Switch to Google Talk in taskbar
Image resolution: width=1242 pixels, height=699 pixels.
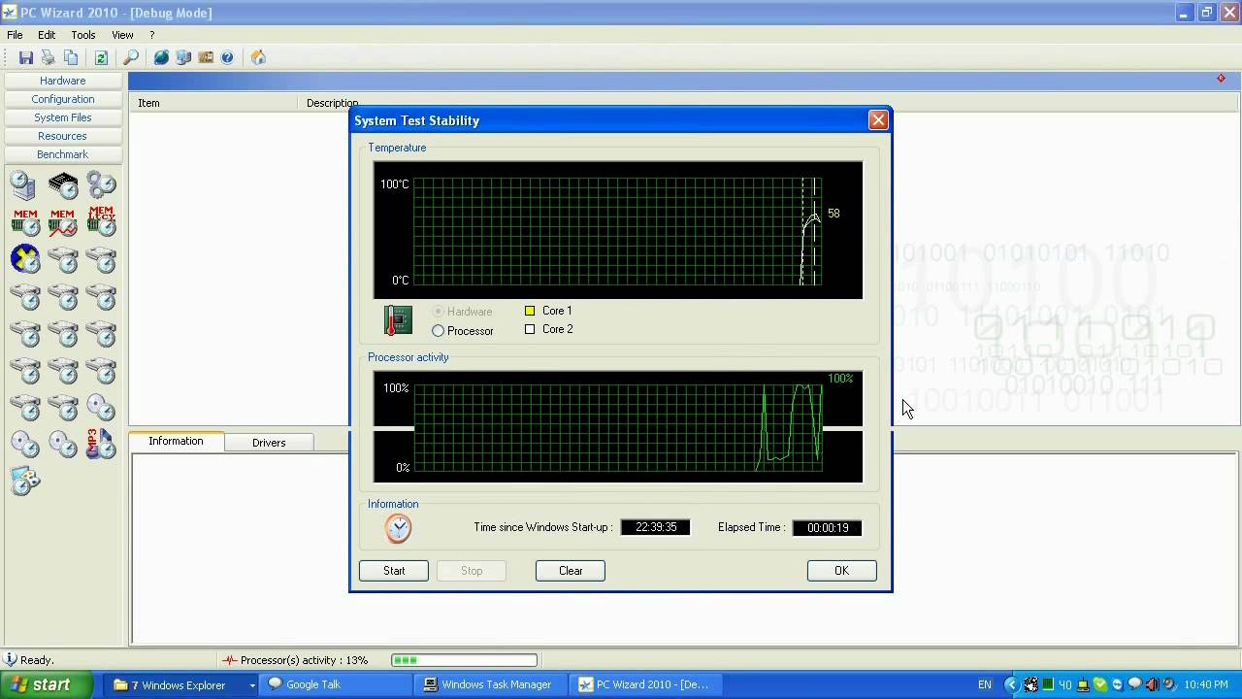pyautogui.click(x=338, y=684)
